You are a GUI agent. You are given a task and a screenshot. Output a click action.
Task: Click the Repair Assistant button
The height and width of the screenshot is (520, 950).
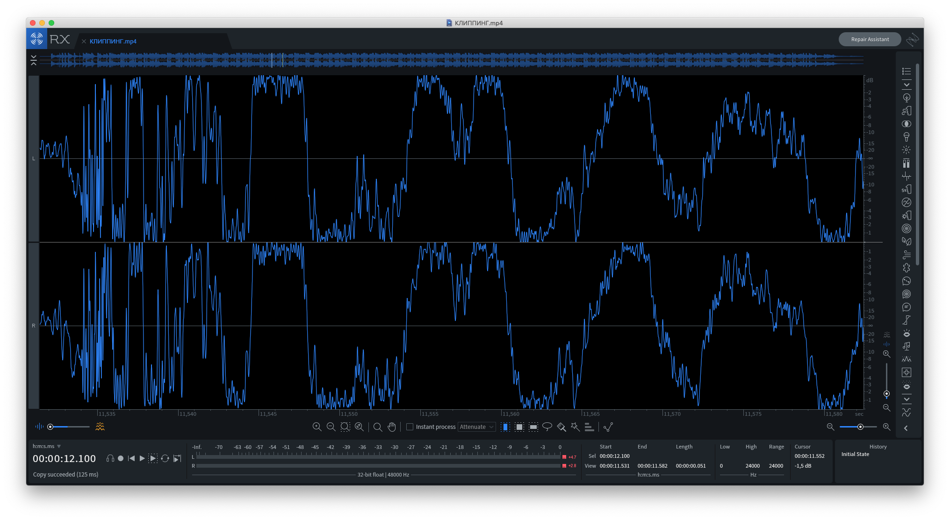tap(870, 39)
